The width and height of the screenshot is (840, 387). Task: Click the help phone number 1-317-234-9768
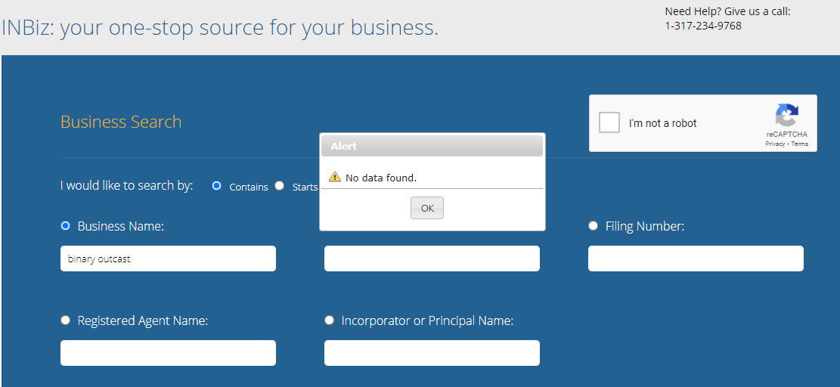click(703, 26)
